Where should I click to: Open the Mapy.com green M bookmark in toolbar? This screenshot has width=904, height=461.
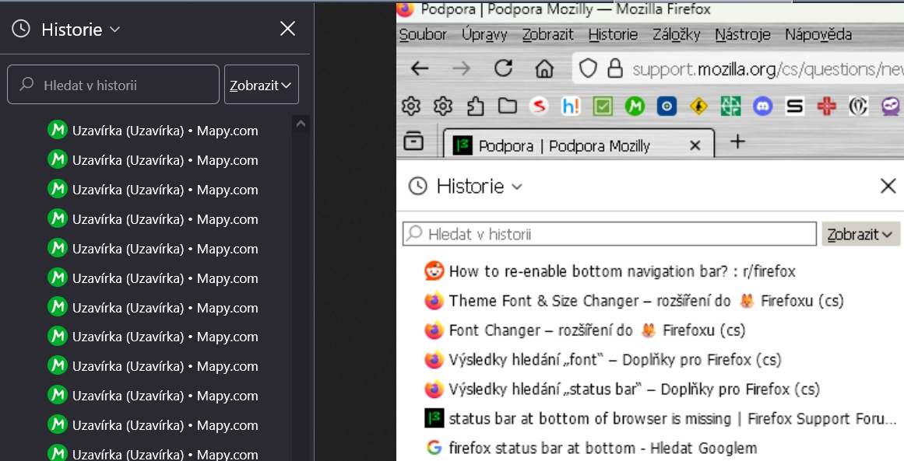[635, 106]
